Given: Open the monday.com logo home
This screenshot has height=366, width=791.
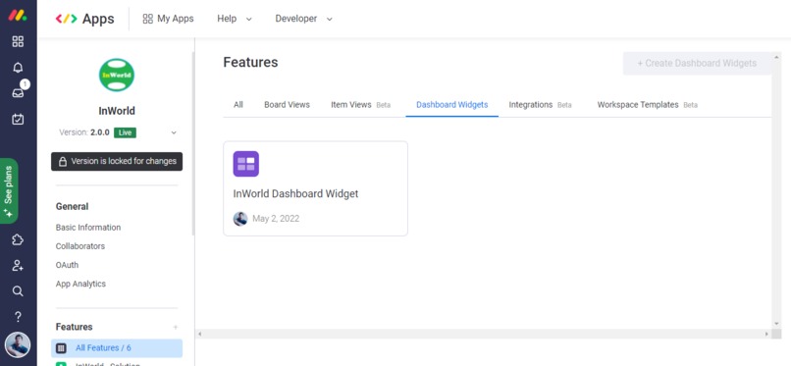Looking at the screenshot, I should [18, 15].
